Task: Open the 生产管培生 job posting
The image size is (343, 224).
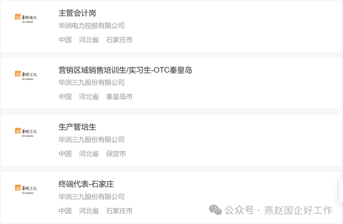Action: tap(77, 127)
